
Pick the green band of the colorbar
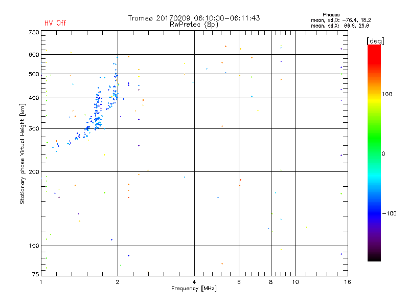click(374, 148)
